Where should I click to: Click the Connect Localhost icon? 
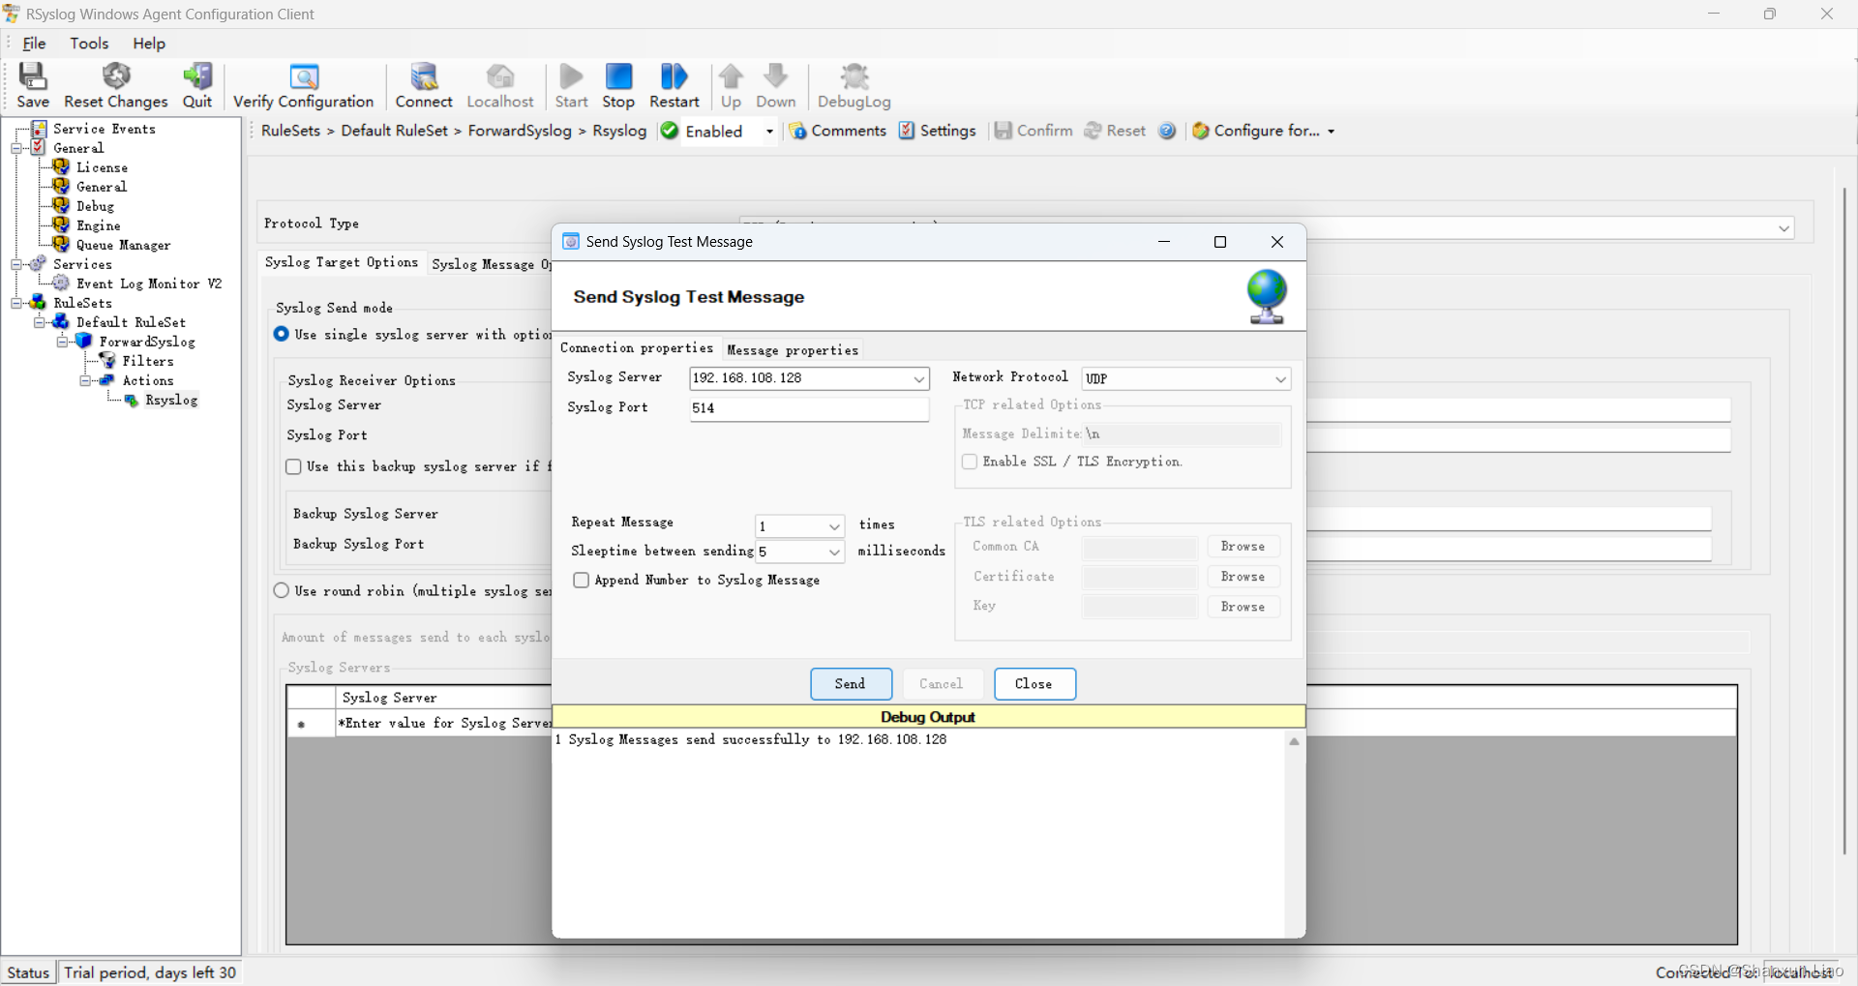424,85
